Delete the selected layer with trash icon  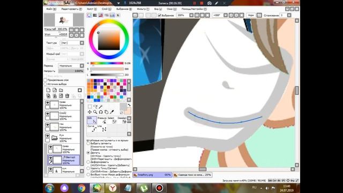(68, 96)
